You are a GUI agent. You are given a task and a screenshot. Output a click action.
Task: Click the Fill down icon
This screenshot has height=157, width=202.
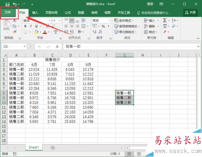click(x=165, y=26)
